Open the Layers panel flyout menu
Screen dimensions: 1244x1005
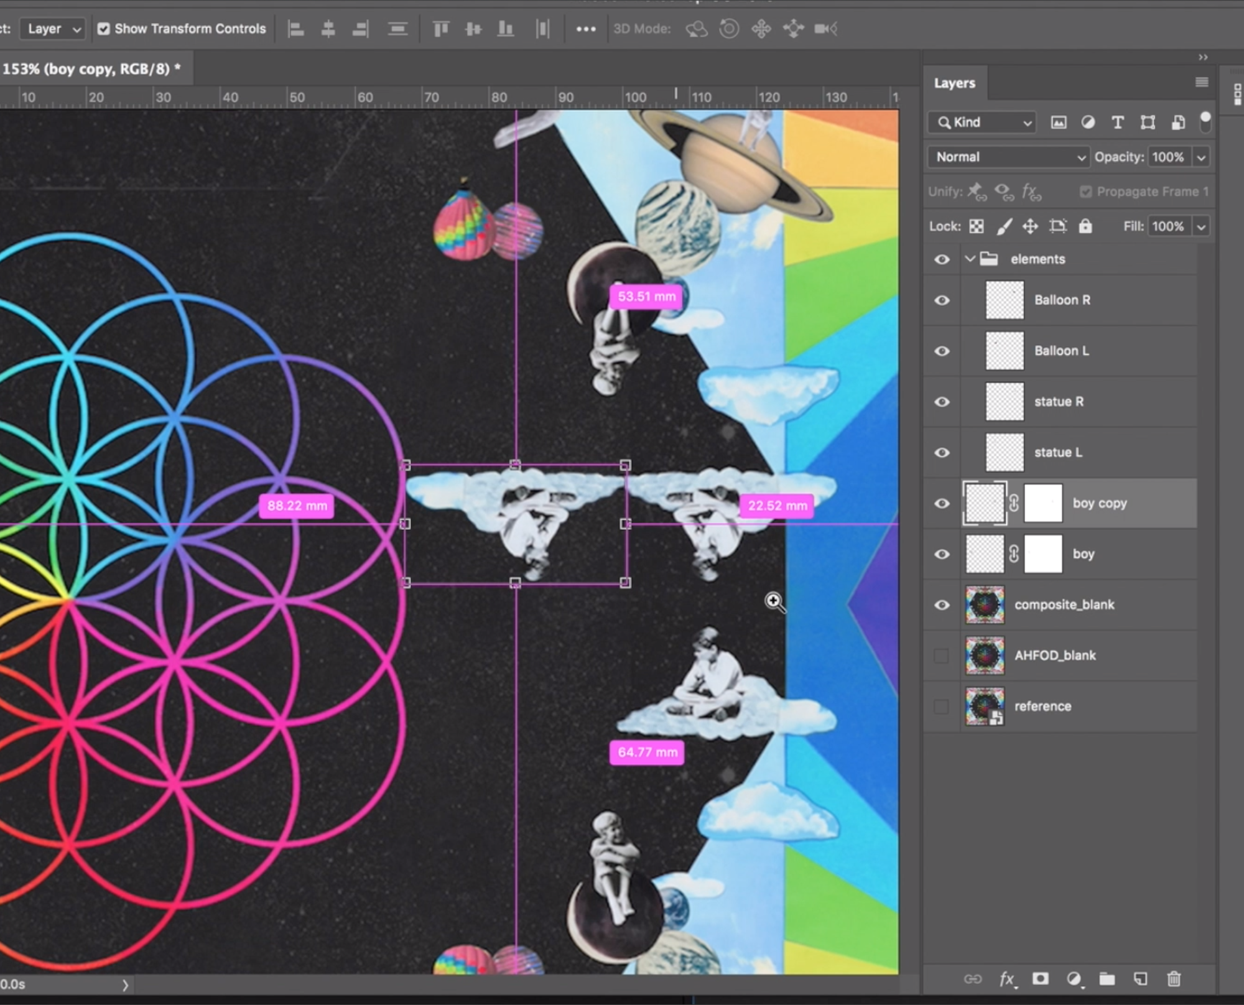pyautogui.click(x=1202, y=81)
